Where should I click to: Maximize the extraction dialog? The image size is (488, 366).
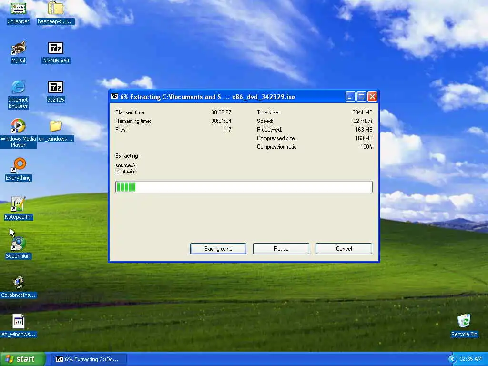361,96
